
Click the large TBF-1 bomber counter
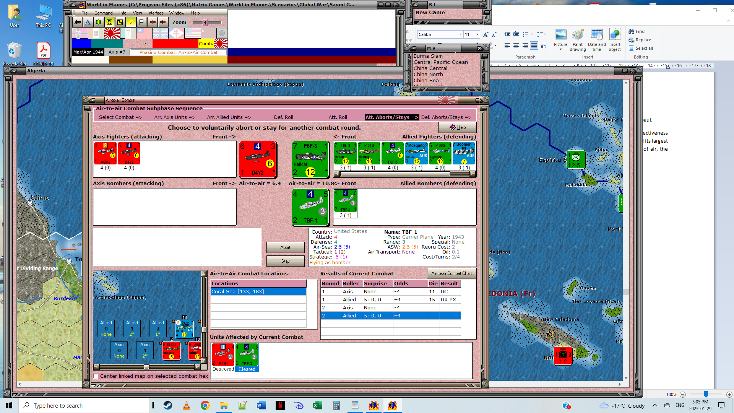pyautogui.click(x=310, y=207)
